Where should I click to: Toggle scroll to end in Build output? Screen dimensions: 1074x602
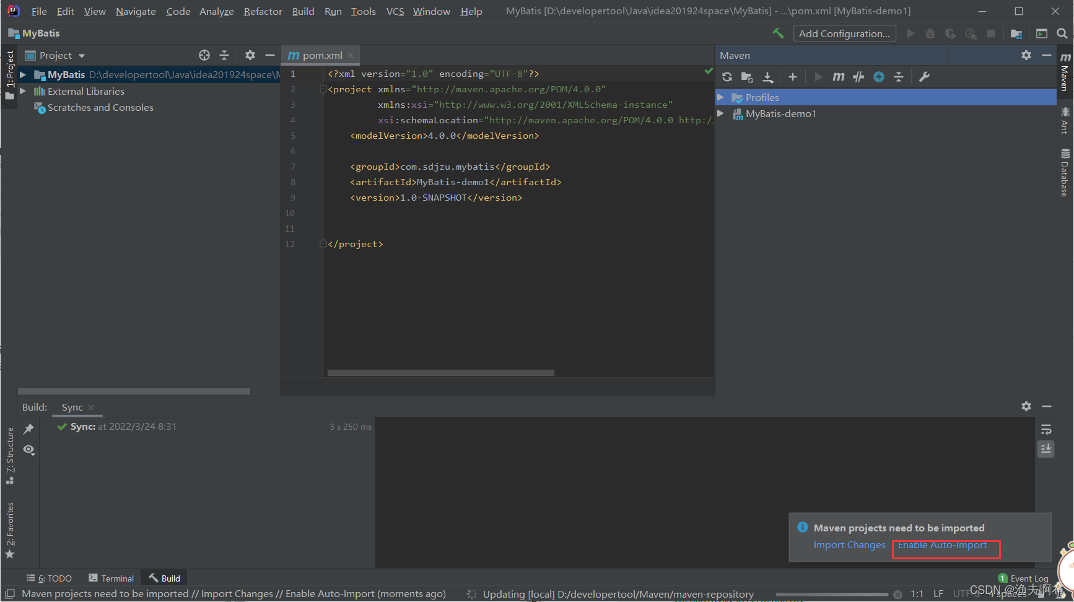pos(1046,448)
